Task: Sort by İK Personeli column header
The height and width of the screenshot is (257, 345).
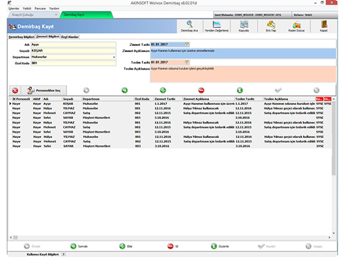Action: coord(21,99)
